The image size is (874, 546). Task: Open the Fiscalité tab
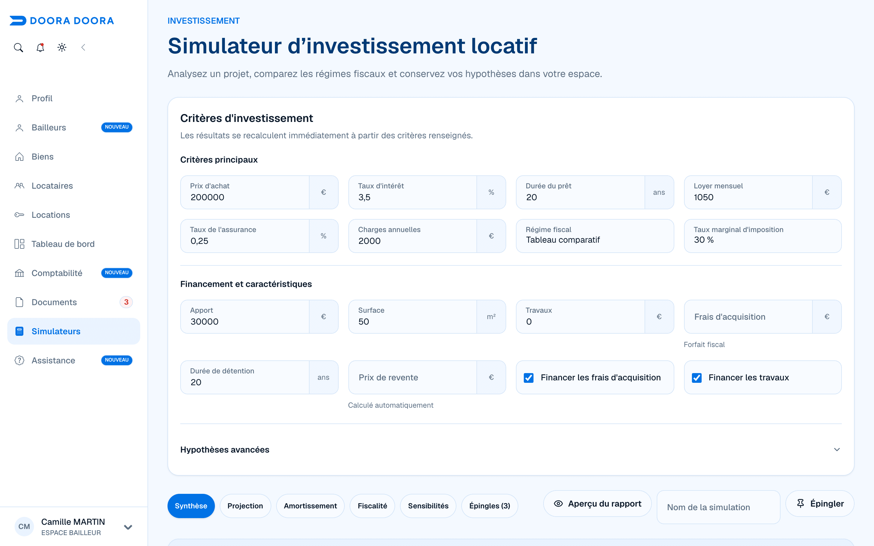[x=372, y=506]
